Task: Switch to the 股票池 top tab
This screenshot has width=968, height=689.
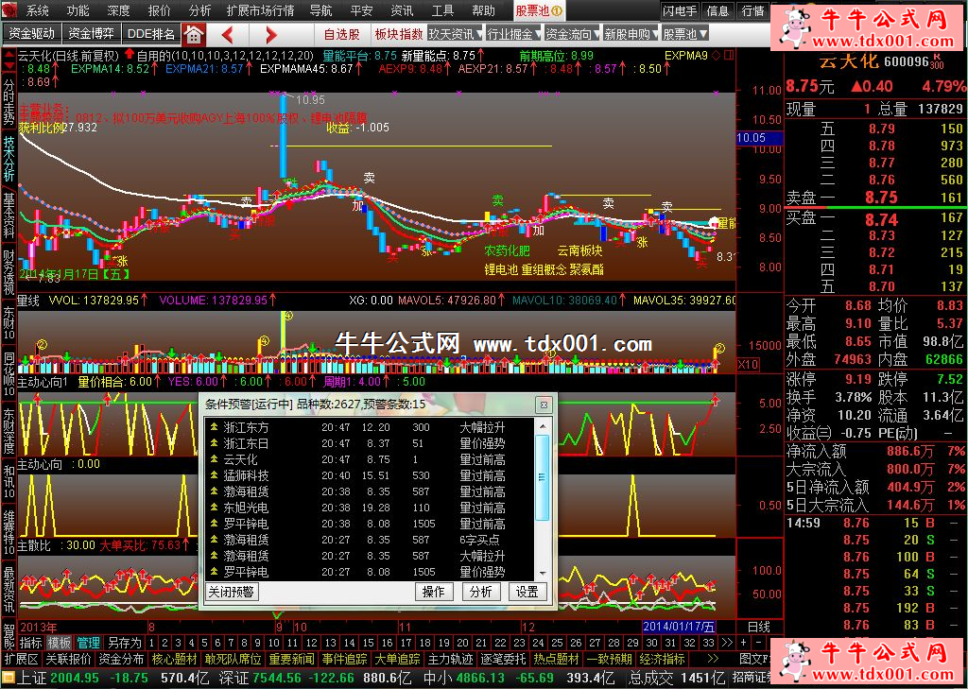Action: coord(538,10)
